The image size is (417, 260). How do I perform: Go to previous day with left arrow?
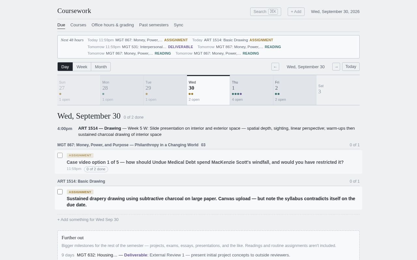[275, 67]
